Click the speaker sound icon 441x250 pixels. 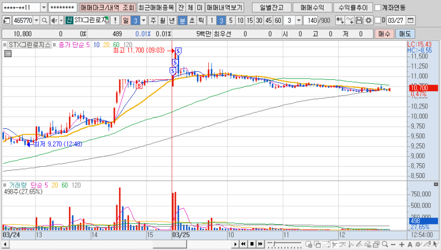click(x=54, y=21)
